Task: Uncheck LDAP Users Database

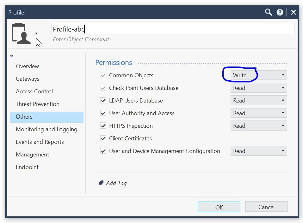Action: tap(103, 100)
